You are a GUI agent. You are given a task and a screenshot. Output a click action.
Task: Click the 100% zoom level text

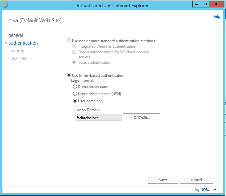204,189
